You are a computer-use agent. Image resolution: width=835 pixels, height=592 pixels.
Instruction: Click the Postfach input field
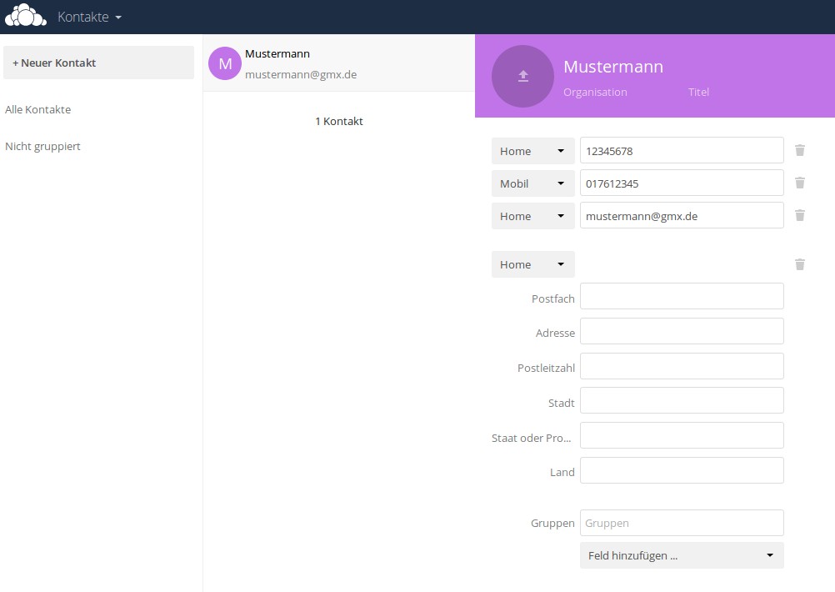point(682,296)
